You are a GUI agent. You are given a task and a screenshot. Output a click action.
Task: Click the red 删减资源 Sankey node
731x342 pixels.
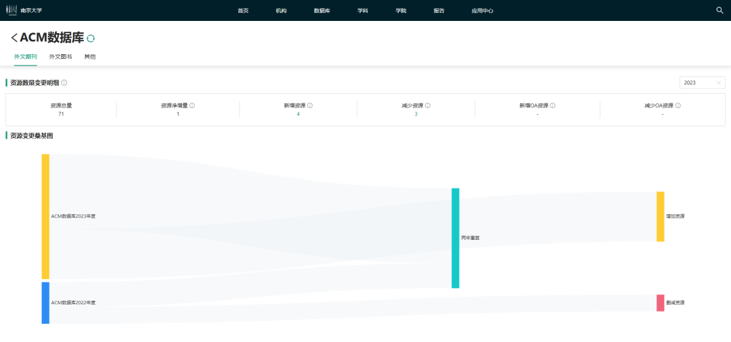660,303
